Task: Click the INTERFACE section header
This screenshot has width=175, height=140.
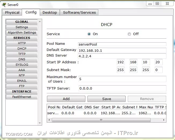Action: 22,91
